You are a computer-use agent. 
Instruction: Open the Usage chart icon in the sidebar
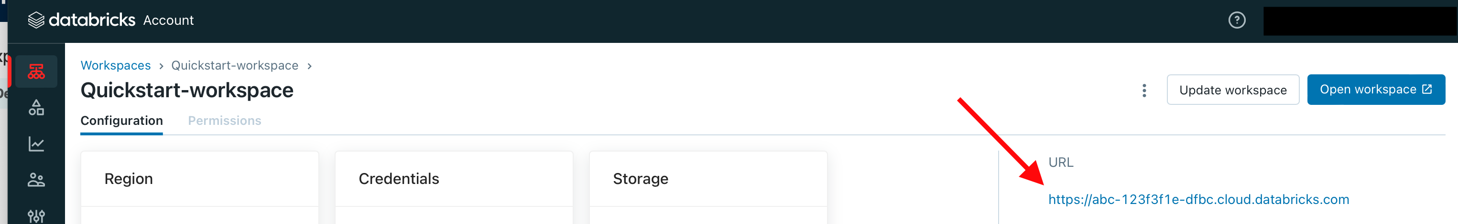36,144
